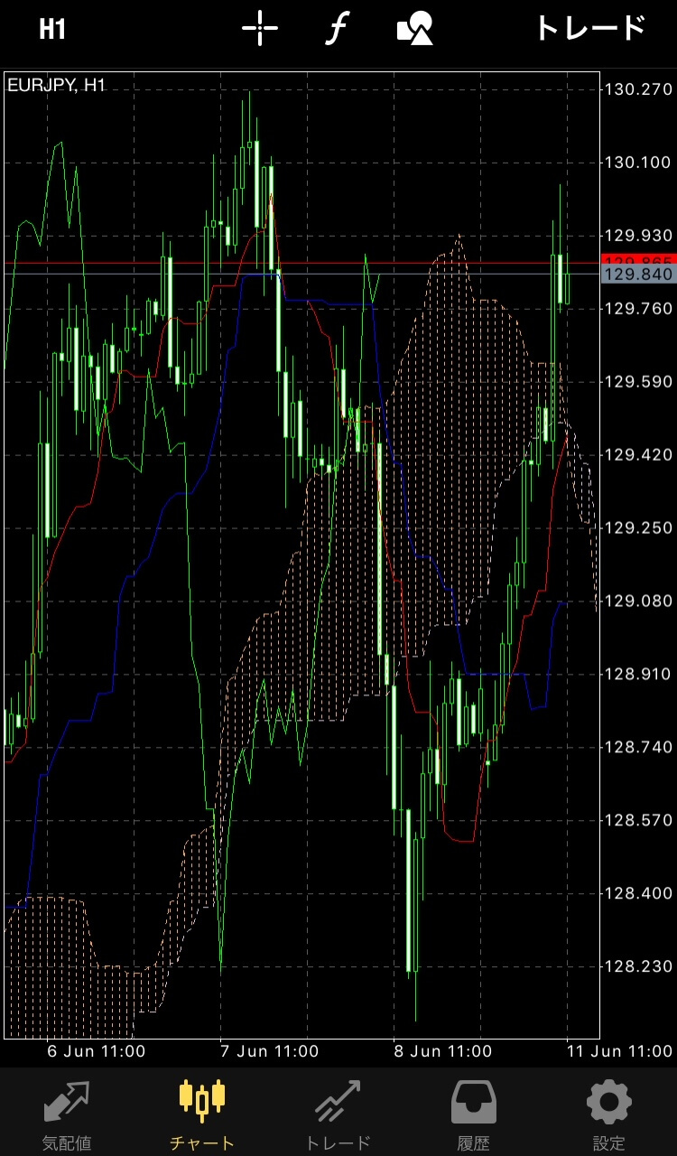Click the 129.930 price axis label
Viewport: 677px width, 1156px height.
pos(638,236)
